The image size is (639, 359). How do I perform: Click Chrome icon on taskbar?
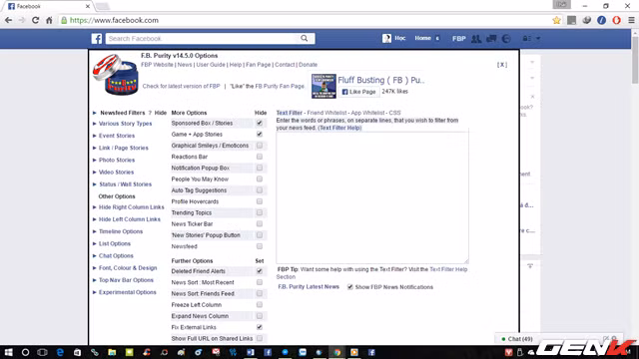point(337,352)
